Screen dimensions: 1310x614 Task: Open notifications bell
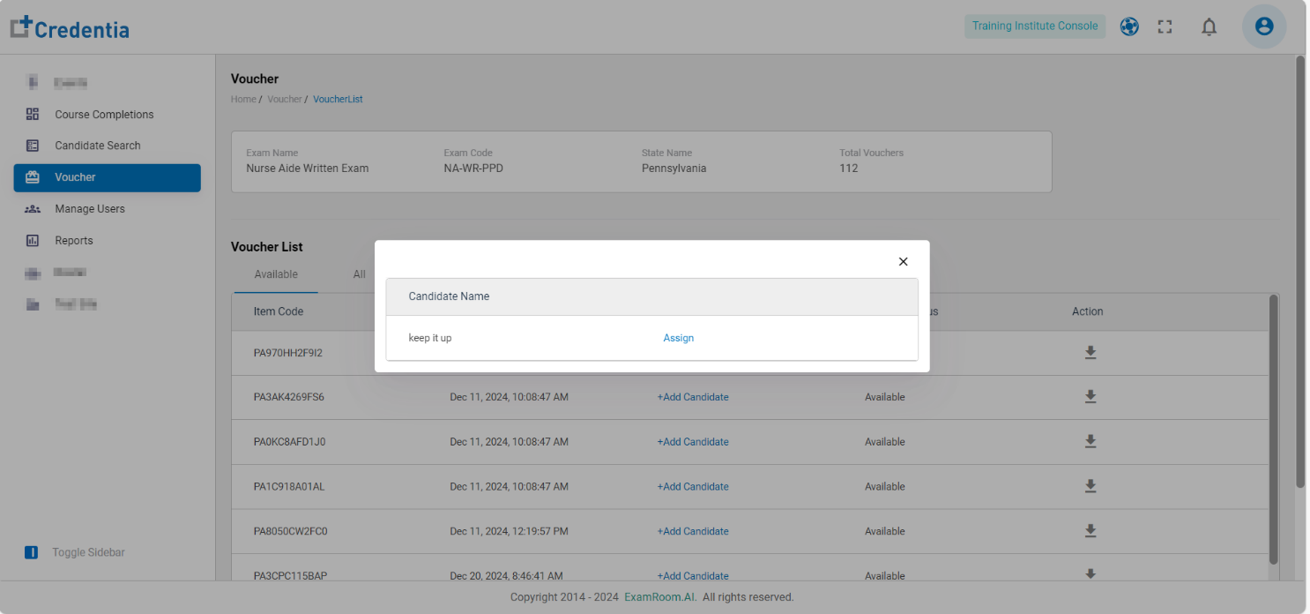click(x=1210, y=27)
